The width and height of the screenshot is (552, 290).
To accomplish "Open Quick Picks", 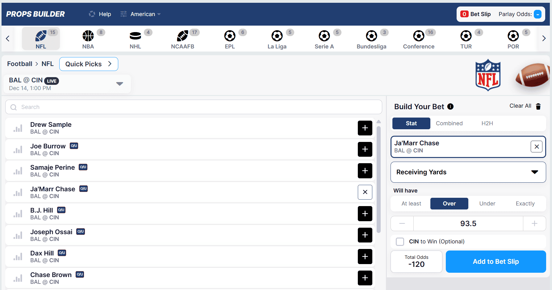I will click(x=89, y=64).
